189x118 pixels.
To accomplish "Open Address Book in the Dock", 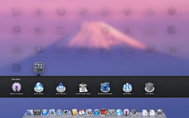I will (x=74, y=112).
